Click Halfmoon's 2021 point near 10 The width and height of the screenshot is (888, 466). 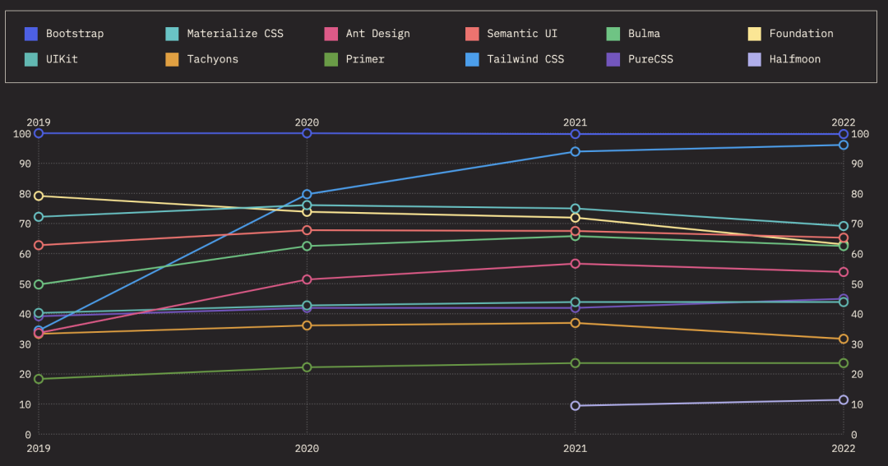[576, 406]
